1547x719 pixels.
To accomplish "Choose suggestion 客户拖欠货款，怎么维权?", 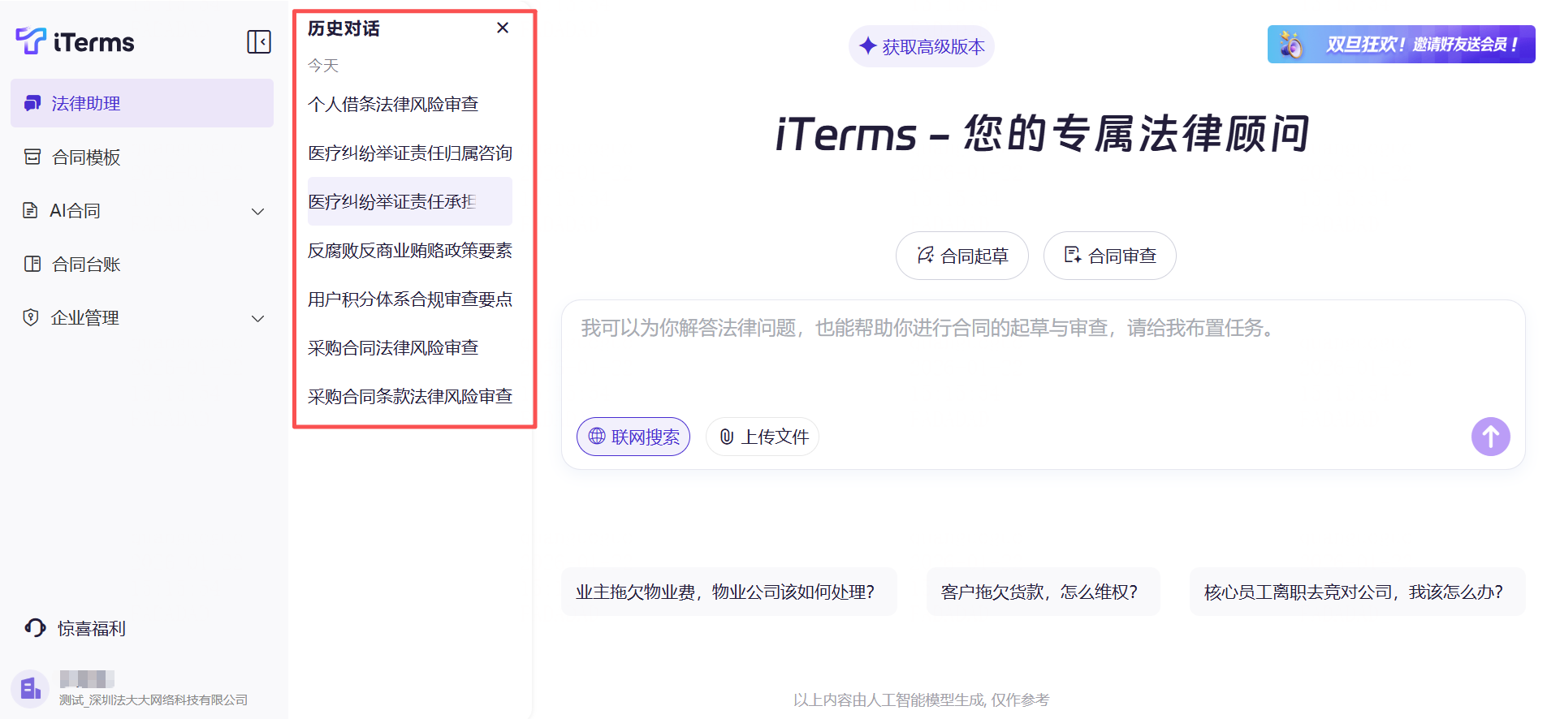I will tap(1044, 592).
